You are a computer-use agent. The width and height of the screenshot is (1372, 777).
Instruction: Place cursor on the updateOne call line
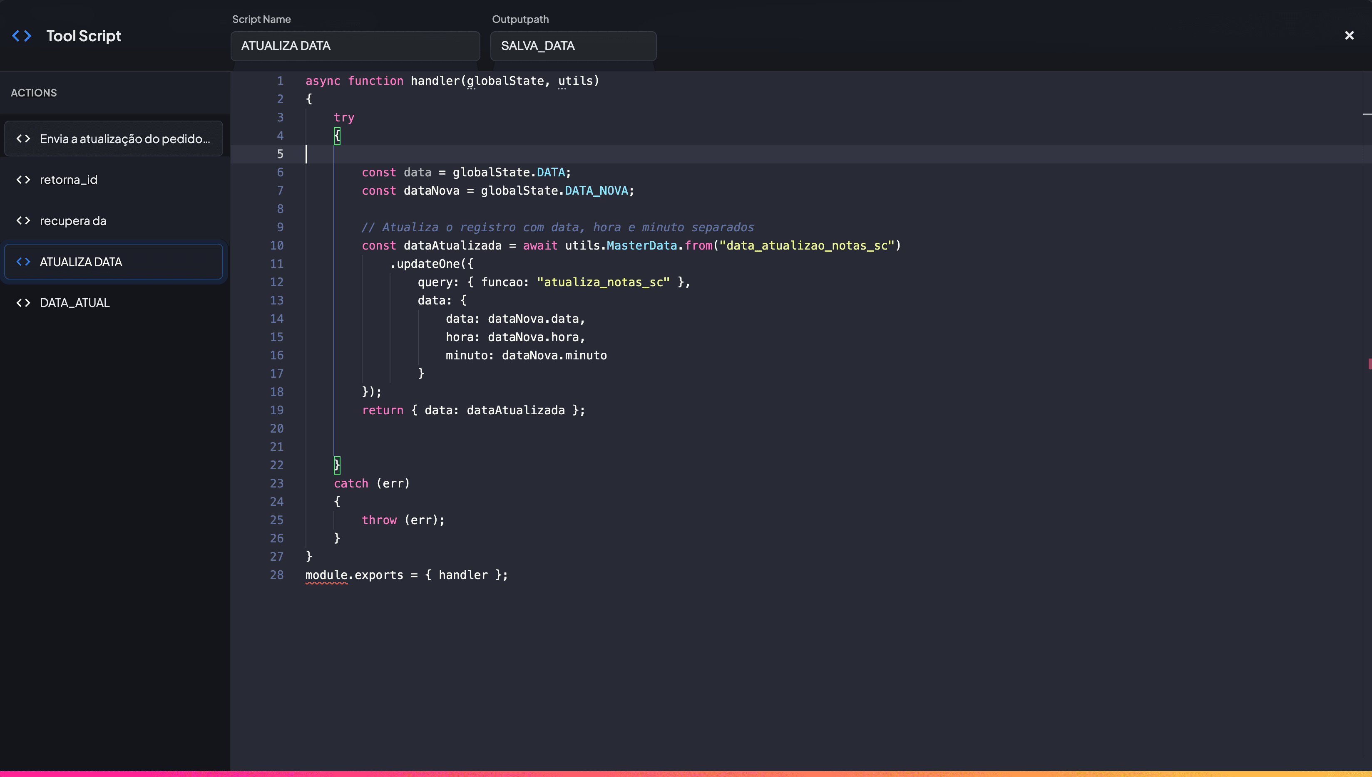[x=430, y=264]
